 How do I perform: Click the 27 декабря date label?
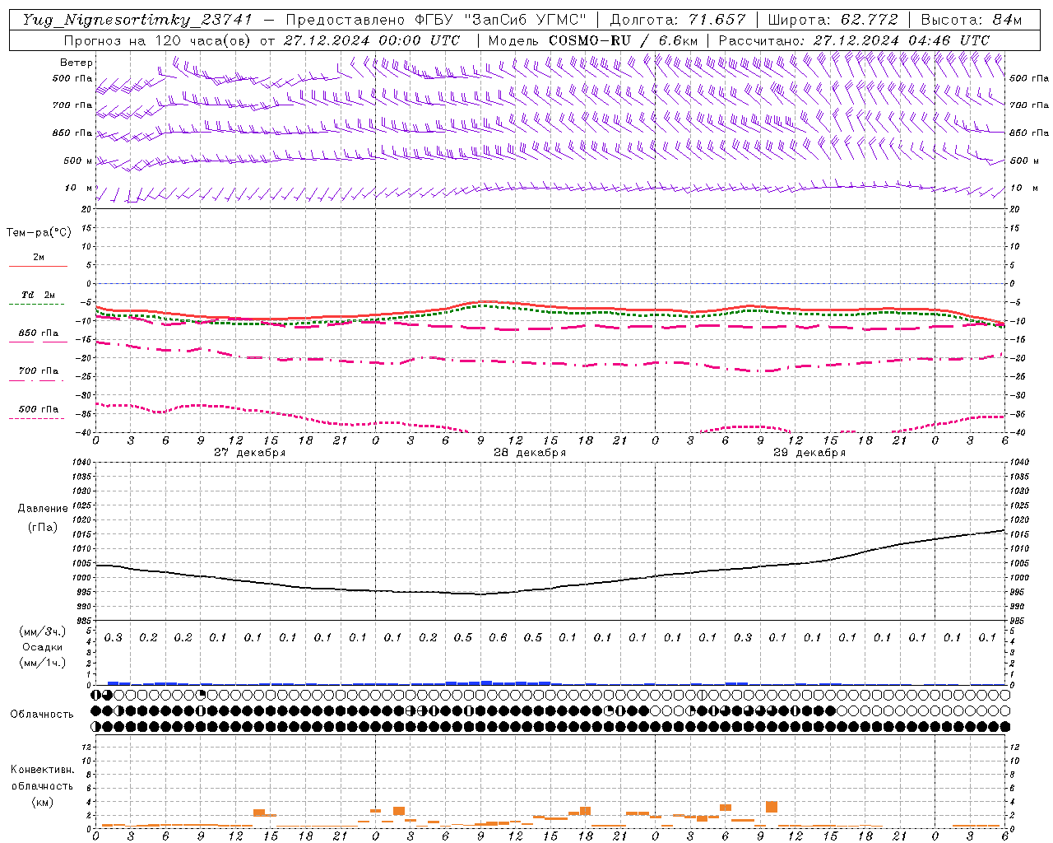pyautogui.click(x=249, y=453)
